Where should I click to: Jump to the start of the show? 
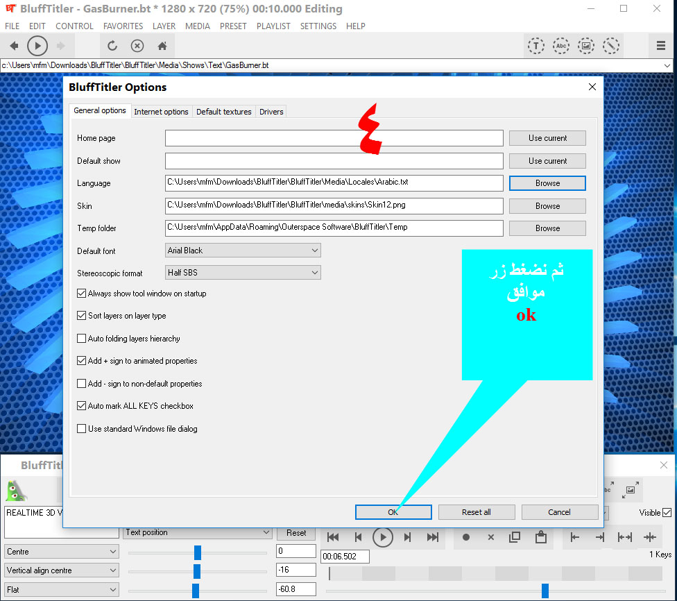[333, 537]
